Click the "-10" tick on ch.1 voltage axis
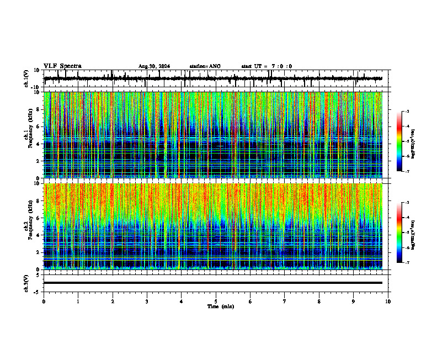The height and width of the screenshot is (338, 437). click(36, 87)
